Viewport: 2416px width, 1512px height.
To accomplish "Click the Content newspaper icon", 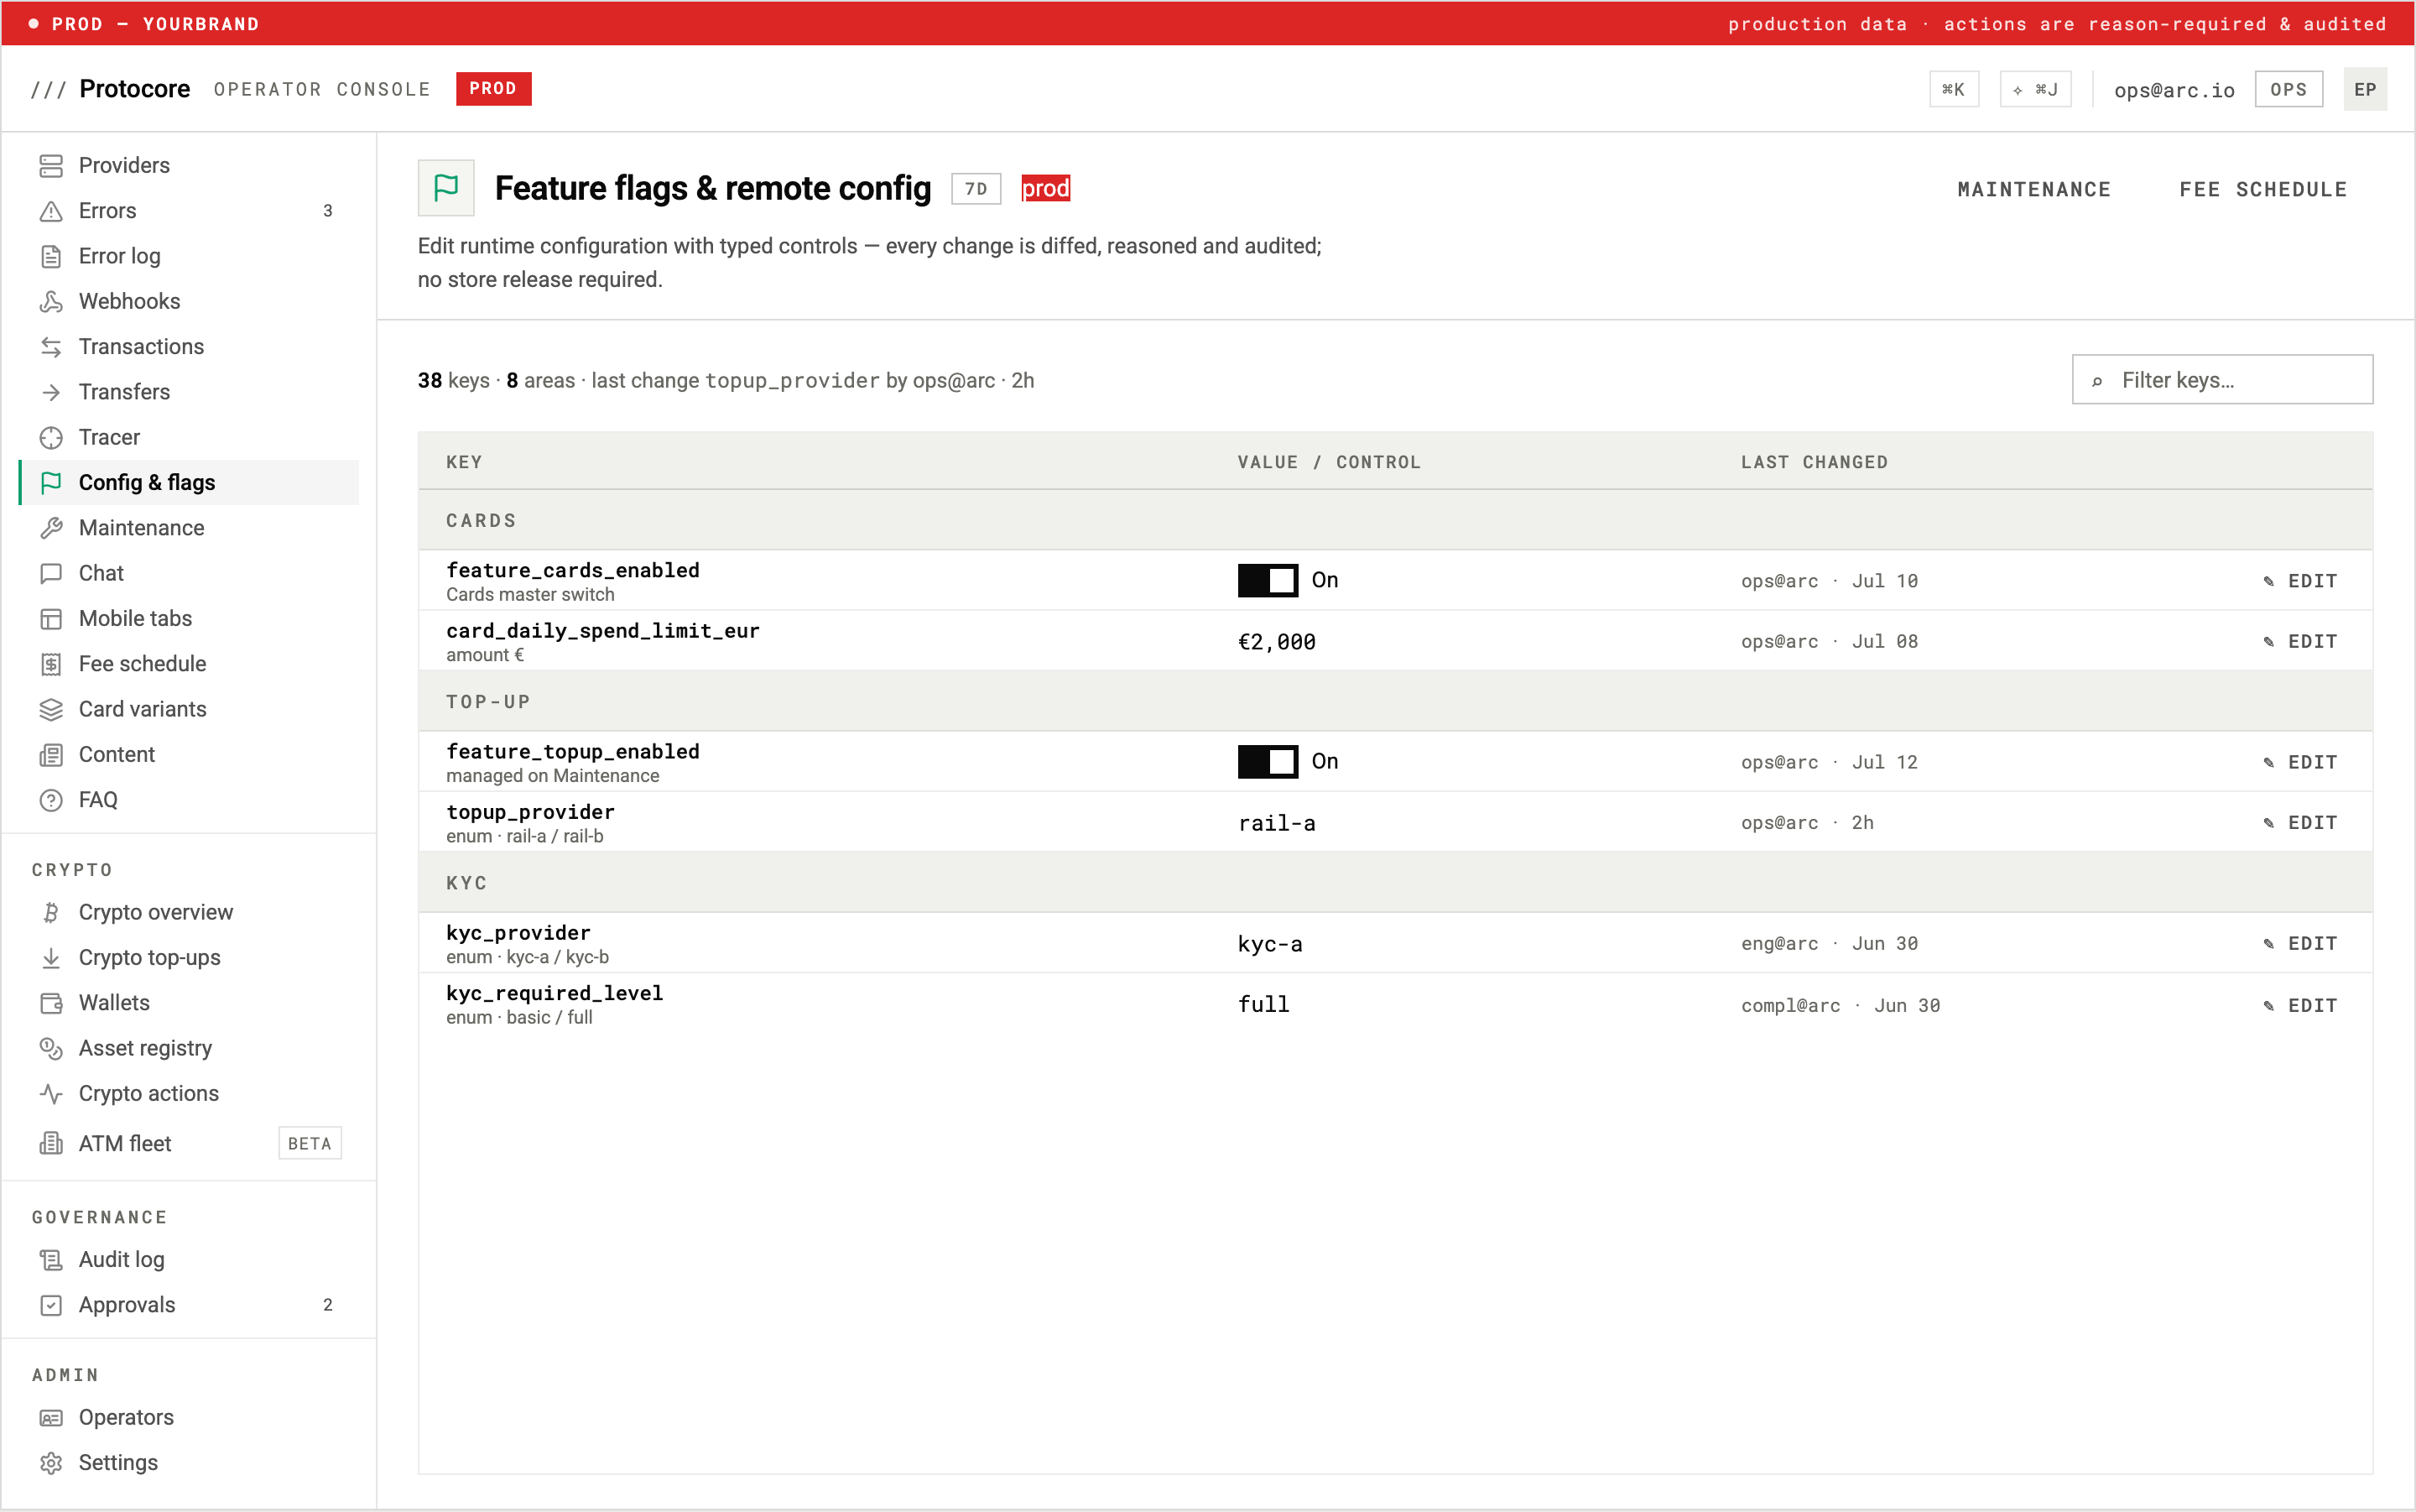I will 51,755.
